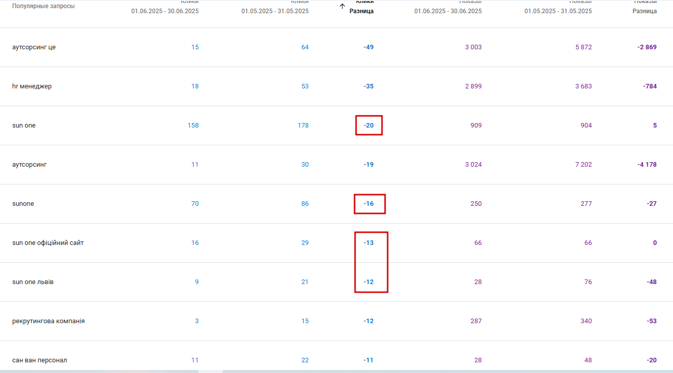Click 48 impressions in сан ван персонал row
Image resolution: width=673 pixels, height=373 pixels.
click(588, 360)
